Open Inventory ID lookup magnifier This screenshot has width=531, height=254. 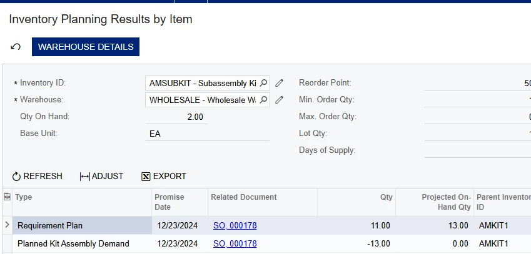(263, 83)
